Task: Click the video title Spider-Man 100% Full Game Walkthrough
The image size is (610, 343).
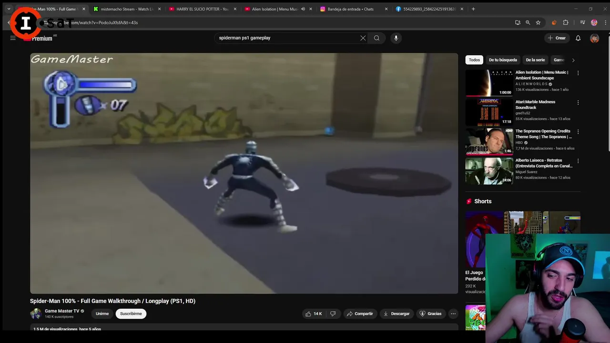Action: click(112, 301)
